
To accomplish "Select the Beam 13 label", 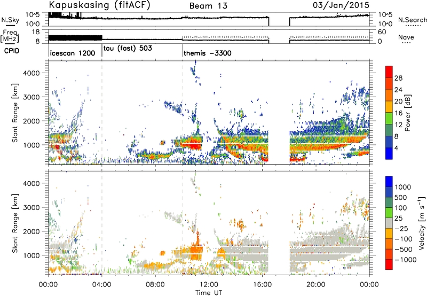I will (x=208, y=6).
